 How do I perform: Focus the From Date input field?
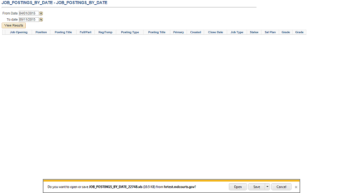(29, 13)
